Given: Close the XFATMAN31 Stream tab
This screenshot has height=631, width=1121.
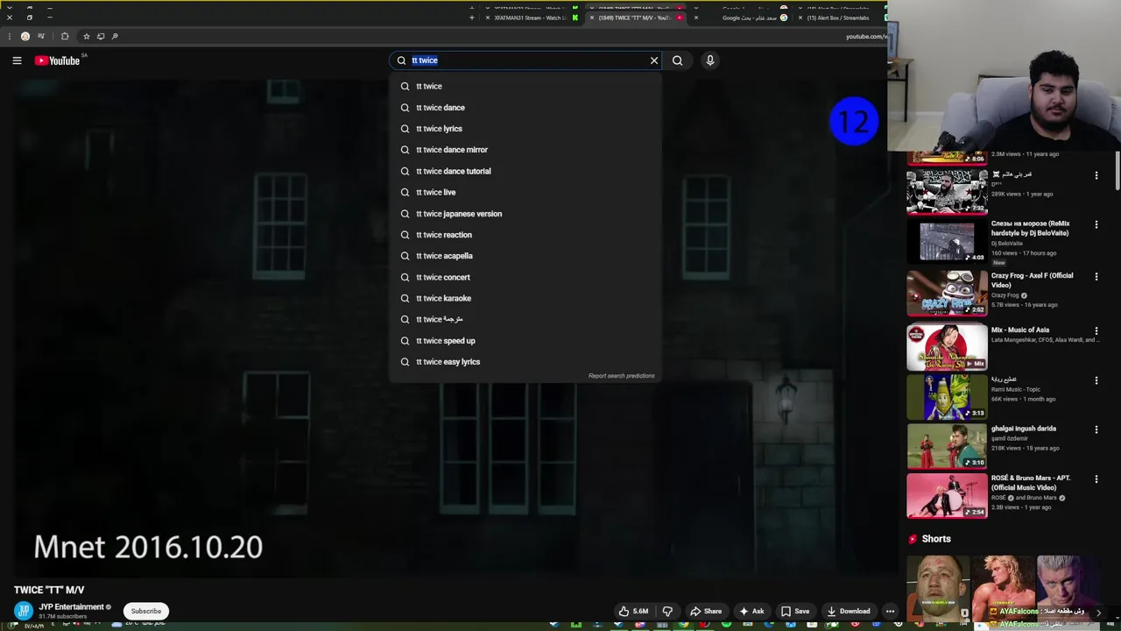Looking at the screenshot, I should 488,18.
